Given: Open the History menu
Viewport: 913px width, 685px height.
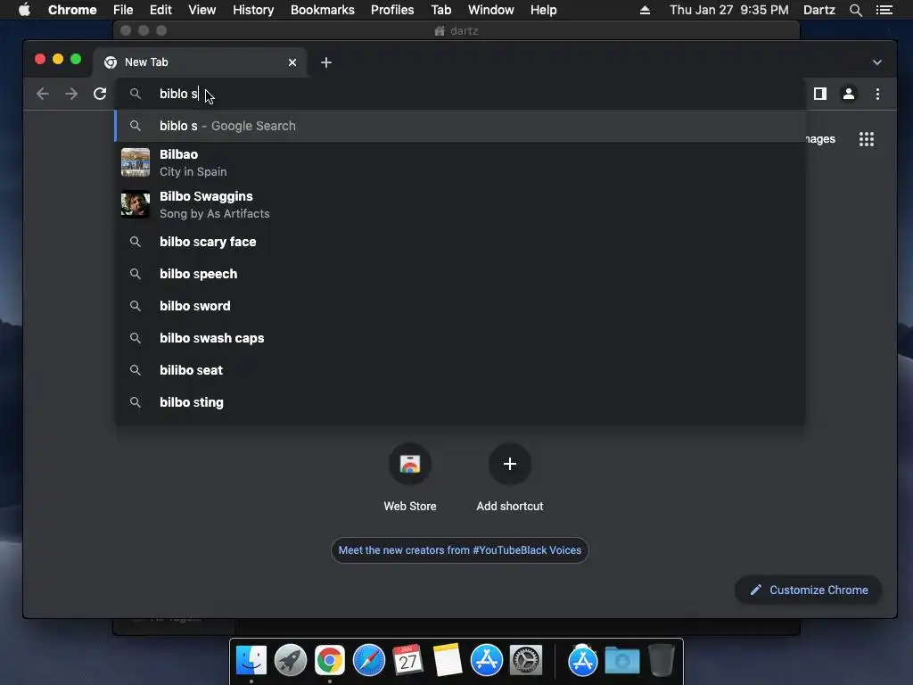Looking at the screenshot, I should [x=253, y=10].
